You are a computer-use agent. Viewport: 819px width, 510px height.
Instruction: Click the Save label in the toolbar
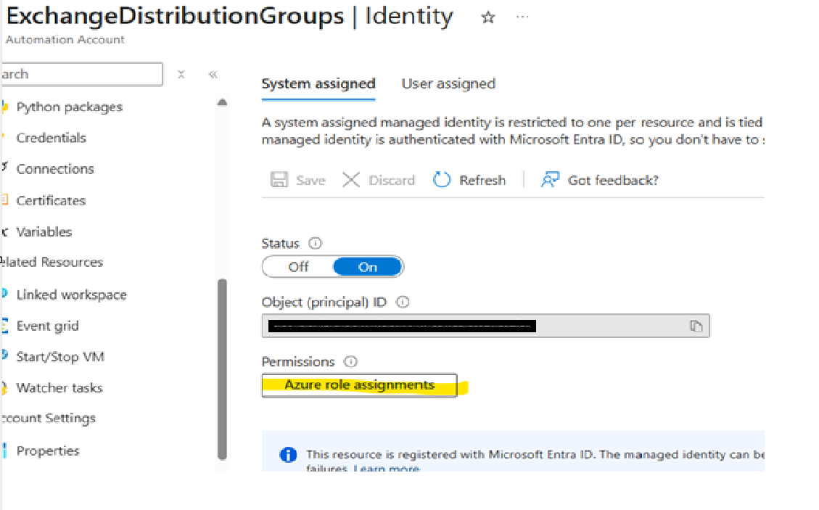(310, 180)
